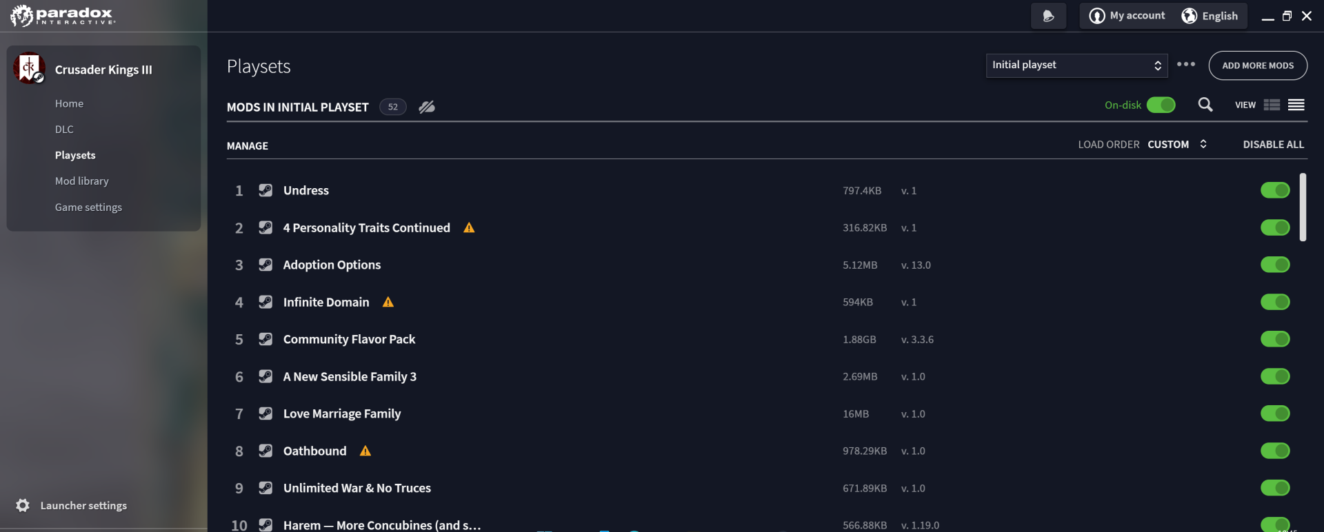Disable the Oathbound mod toggle
The image size is (1324, 532).
tap(1275, 451)
